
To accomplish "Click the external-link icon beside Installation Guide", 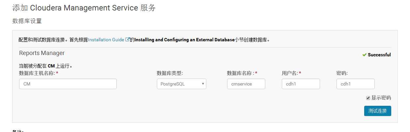I will coord(127,40).
